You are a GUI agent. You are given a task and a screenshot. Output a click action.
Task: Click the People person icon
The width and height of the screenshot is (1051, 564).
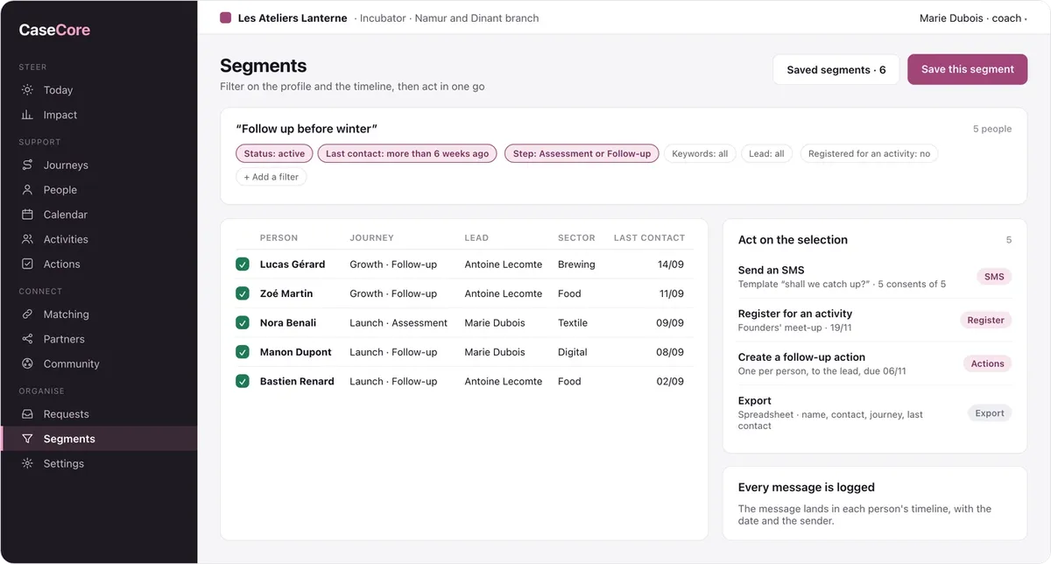pyautogui.click(x=27, y=189)
